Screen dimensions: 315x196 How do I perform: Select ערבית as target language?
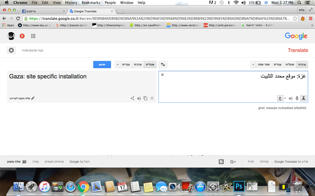[138, 64]
